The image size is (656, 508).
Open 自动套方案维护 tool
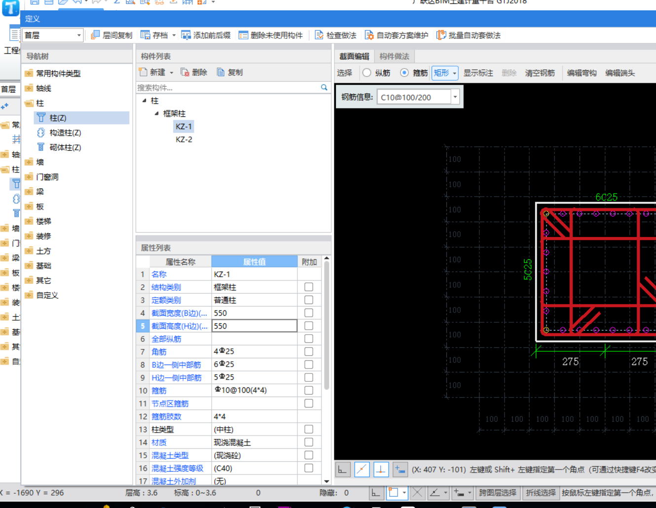pyautogui.click(x=397, y=35)
